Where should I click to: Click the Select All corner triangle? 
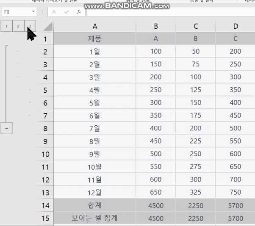pyautogui.click(x=48, y=26)
